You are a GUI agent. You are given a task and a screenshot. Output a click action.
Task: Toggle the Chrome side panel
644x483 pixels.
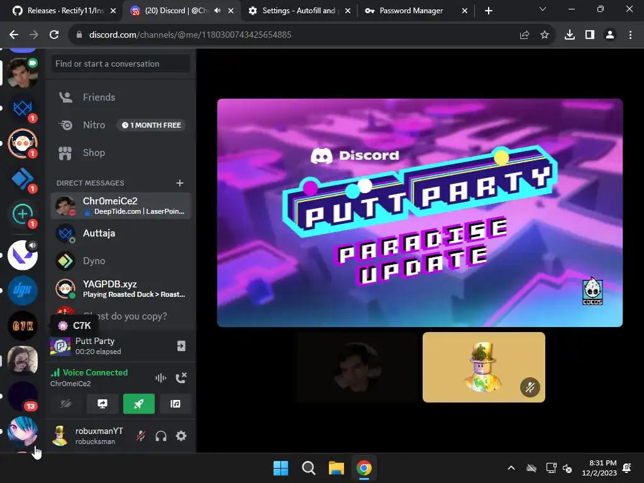pos(590,35)
